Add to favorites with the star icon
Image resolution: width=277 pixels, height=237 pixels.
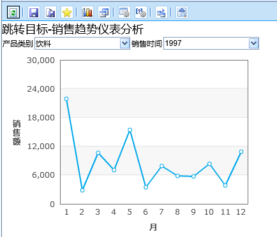pyautogui.click(x=67, y=12)
